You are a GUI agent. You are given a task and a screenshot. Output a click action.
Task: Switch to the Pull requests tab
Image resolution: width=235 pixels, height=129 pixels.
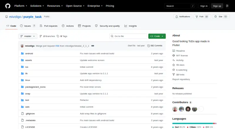[x=48, y=26]
